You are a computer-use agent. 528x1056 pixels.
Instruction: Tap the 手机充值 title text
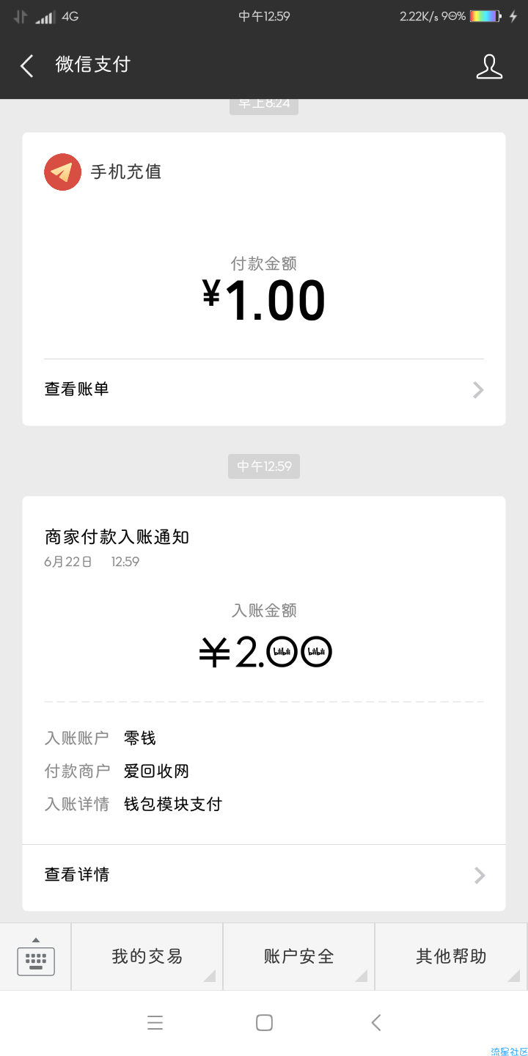125,172
